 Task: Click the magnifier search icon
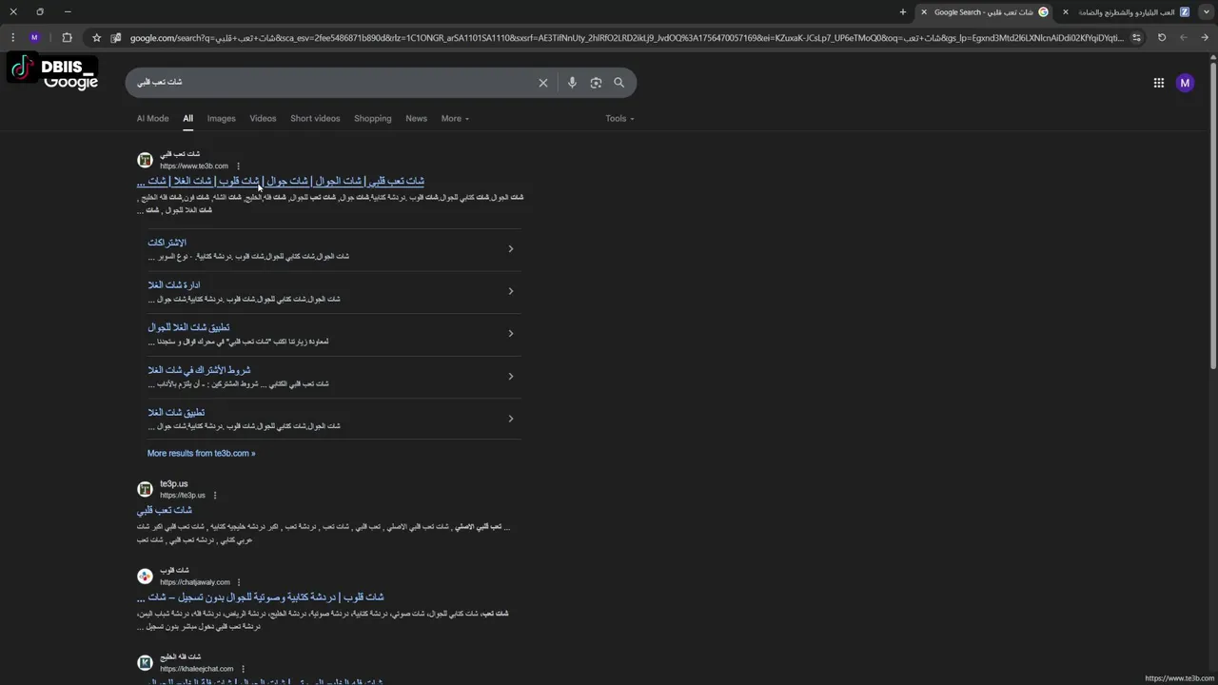tap(619, 83)
